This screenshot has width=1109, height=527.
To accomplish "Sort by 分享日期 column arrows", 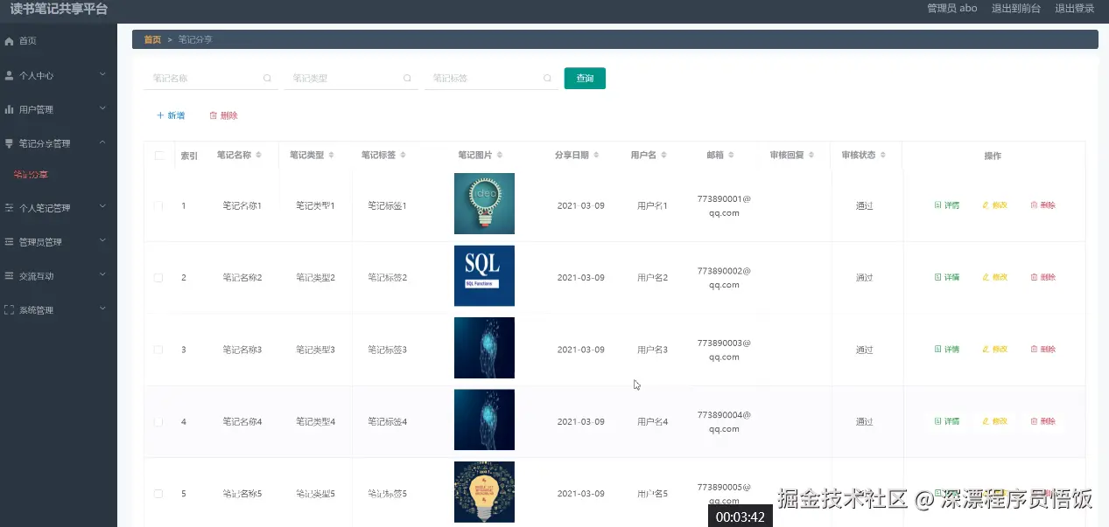I will point(596,155).
